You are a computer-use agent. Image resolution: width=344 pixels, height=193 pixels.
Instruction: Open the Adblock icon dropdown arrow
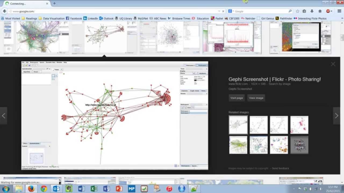[x=332, y=11]
